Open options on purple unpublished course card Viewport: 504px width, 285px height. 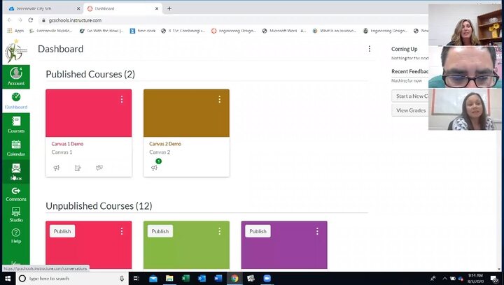[317, 231]
